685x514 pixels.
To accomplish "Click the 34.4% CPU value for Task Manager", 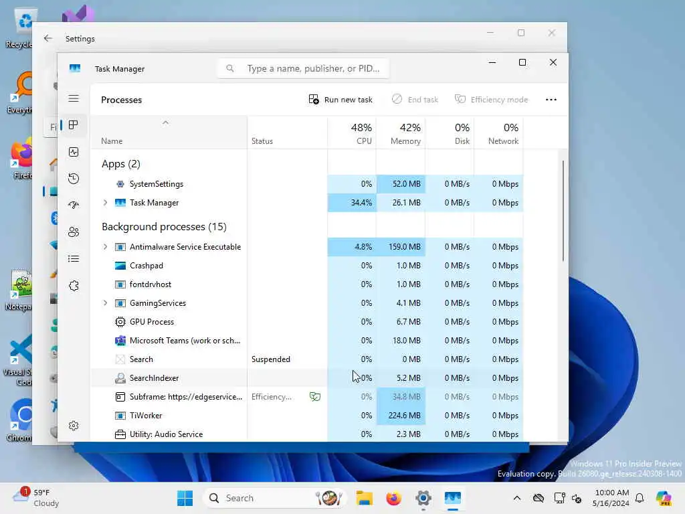I will tap(352, 203).
